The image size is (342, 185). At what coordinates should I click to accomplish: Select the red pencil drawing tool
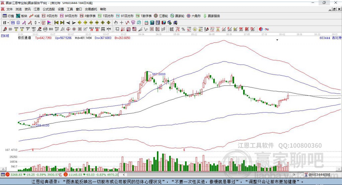point(5,29)
